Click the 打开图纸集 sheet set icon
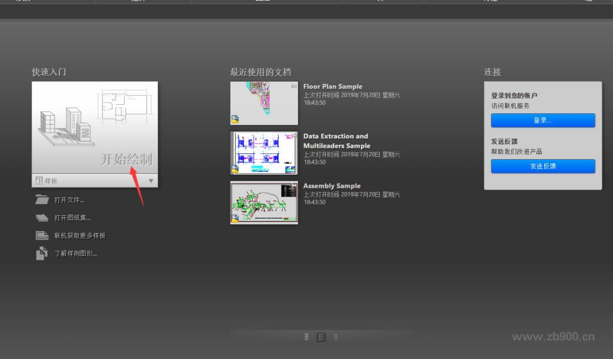The image size is (613, 359). coord(41,217)
